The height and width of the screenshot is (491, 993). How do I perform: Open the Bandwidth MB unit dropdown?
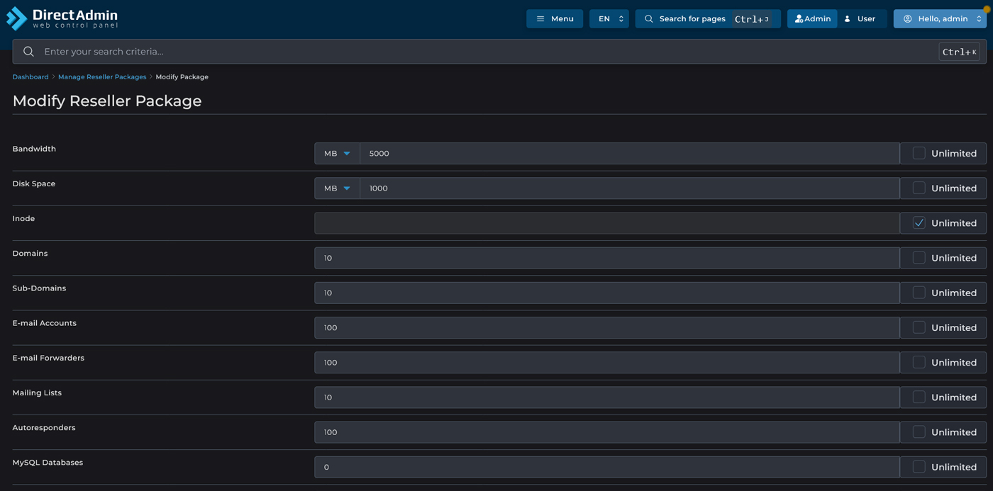337,154
